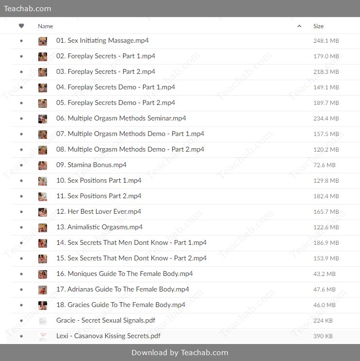
Task: Click the Download by Teachab.com footer
Action: click(180, 353)
